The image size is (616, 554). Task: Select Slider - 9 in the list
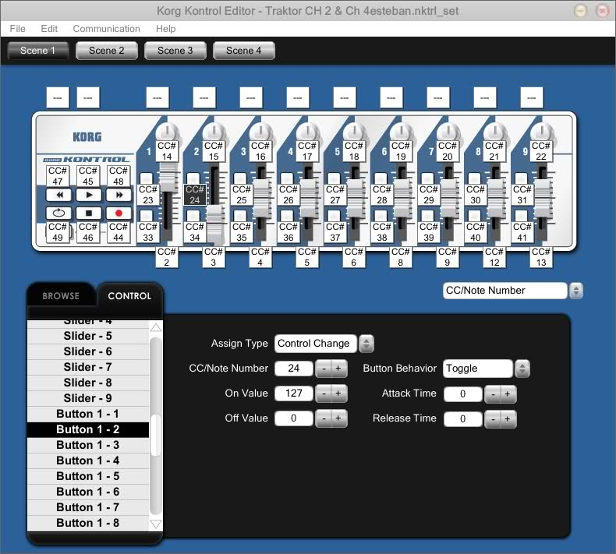point(88,398)
